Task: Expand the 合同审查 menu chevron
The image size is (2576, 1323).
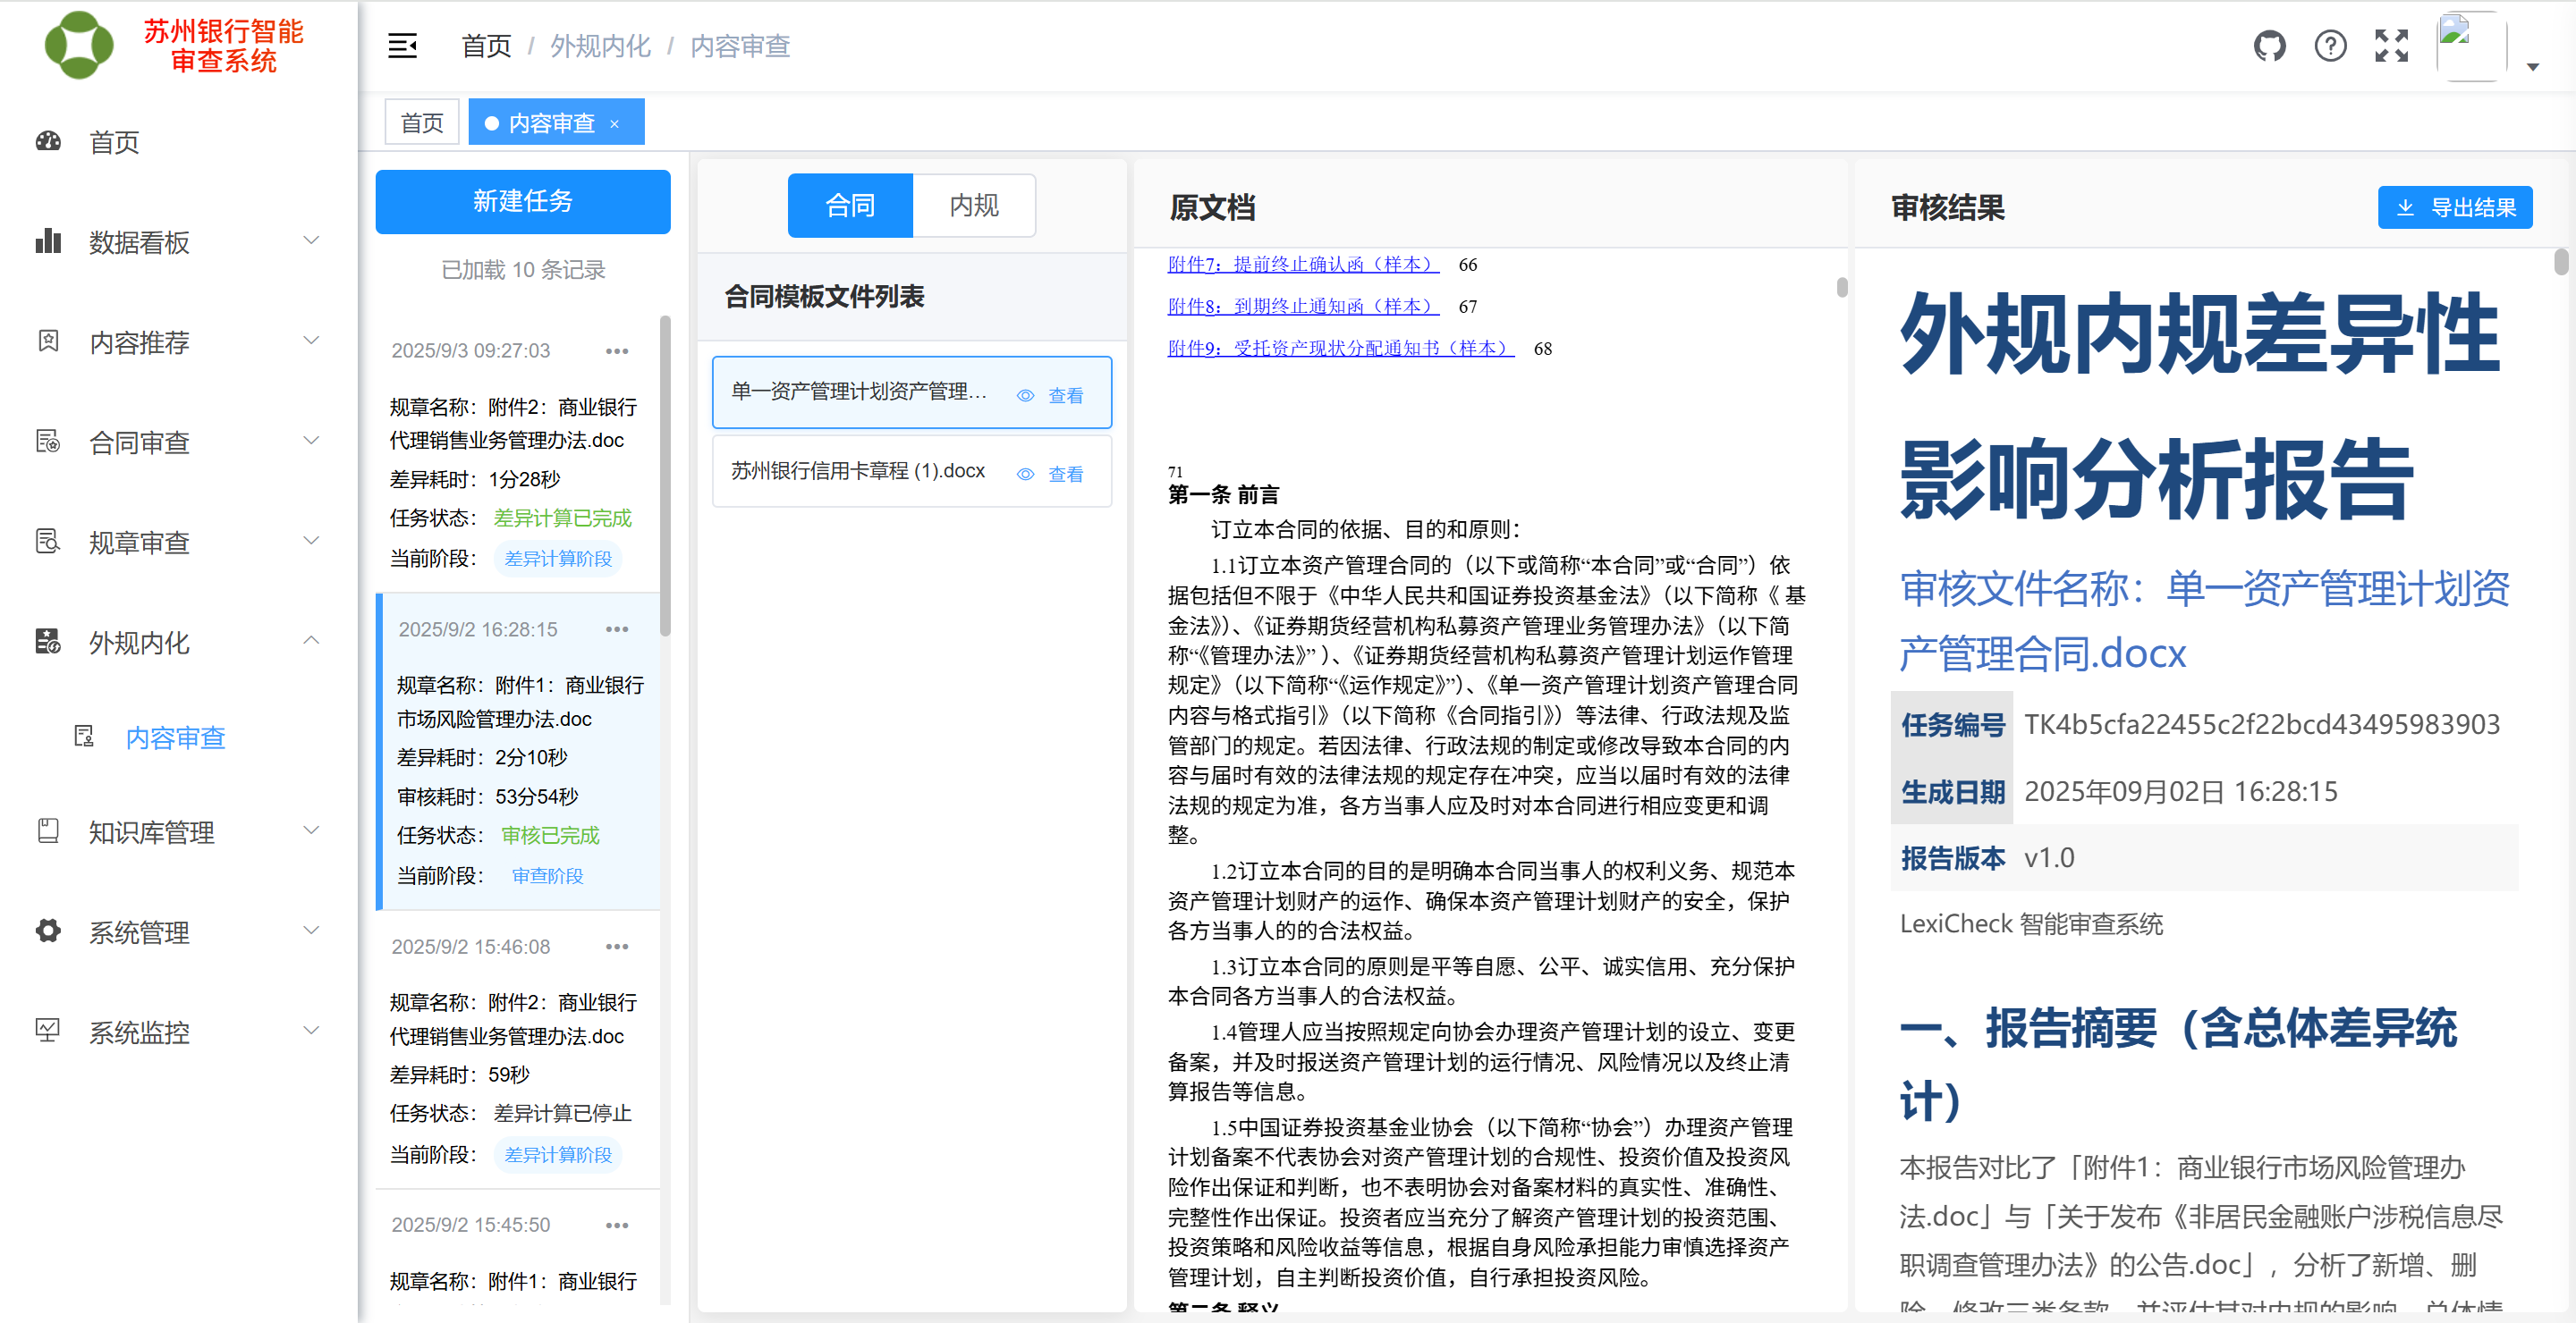Action: coord(311,440)
